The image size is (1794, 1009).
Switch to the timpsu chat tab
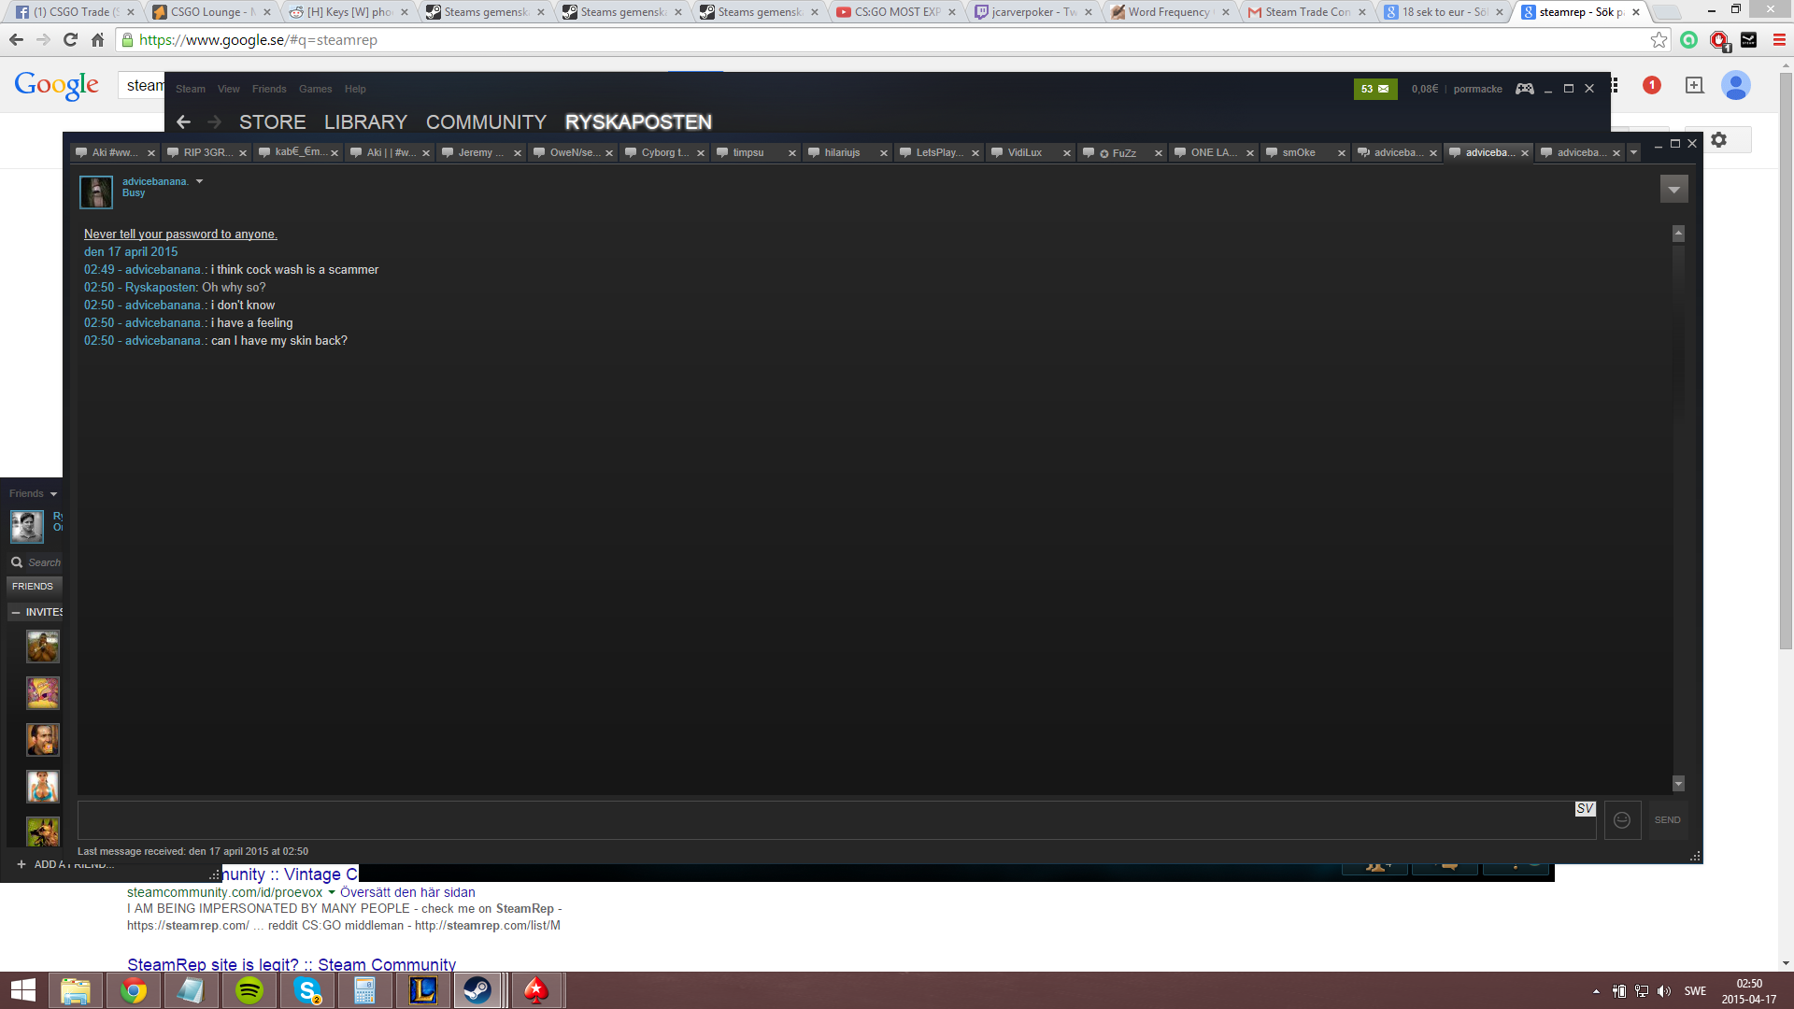(748, 152)
